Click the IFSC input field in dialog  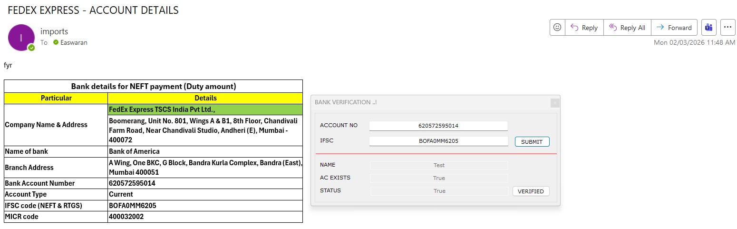click(x=438, y=141)
